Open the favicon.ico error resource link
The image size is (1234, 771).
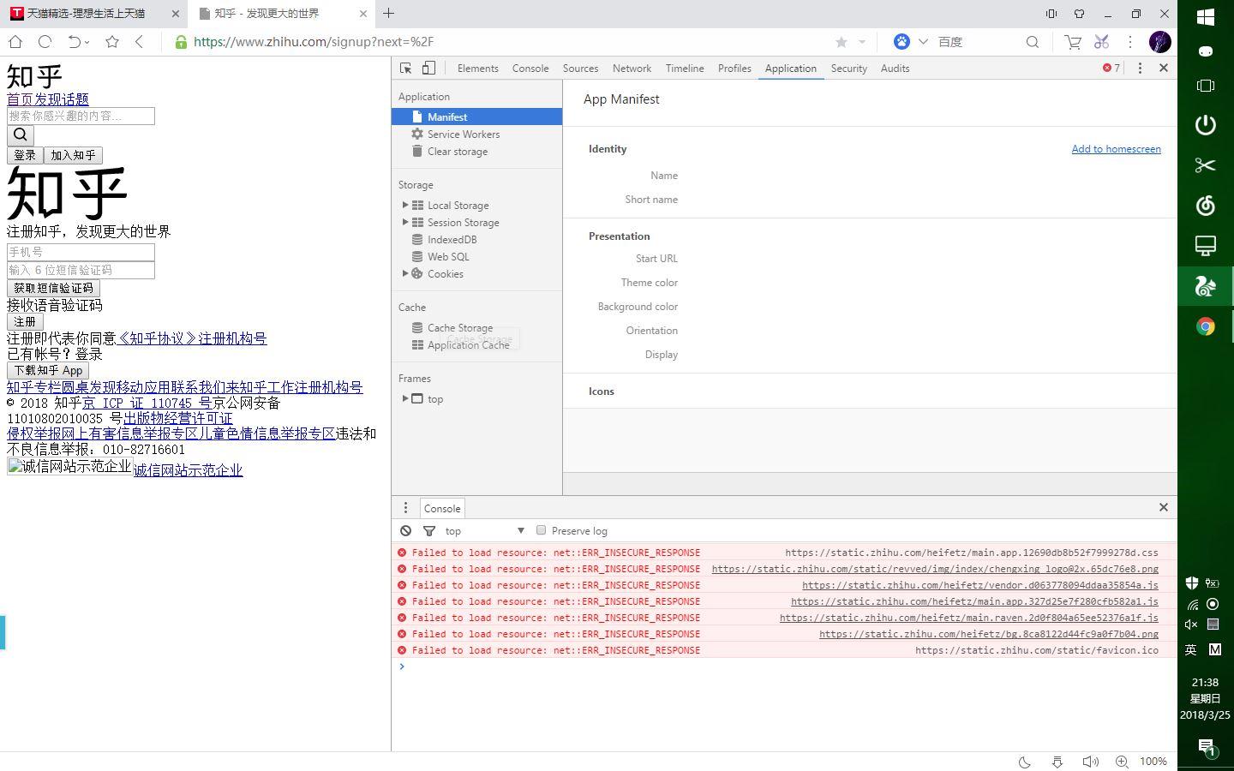(x=1036, y=650)
